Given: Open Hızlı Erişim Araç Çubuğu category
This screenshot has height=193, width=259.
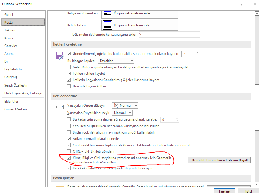Looking at the screenshot, I should pyautogui.click(x=23, y=93).
